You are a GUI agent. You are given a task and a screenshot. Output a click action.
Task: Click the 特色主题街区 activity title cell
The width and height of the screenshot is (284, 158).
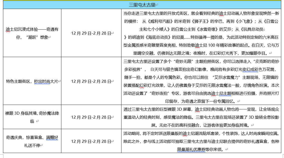click(32, 81)
